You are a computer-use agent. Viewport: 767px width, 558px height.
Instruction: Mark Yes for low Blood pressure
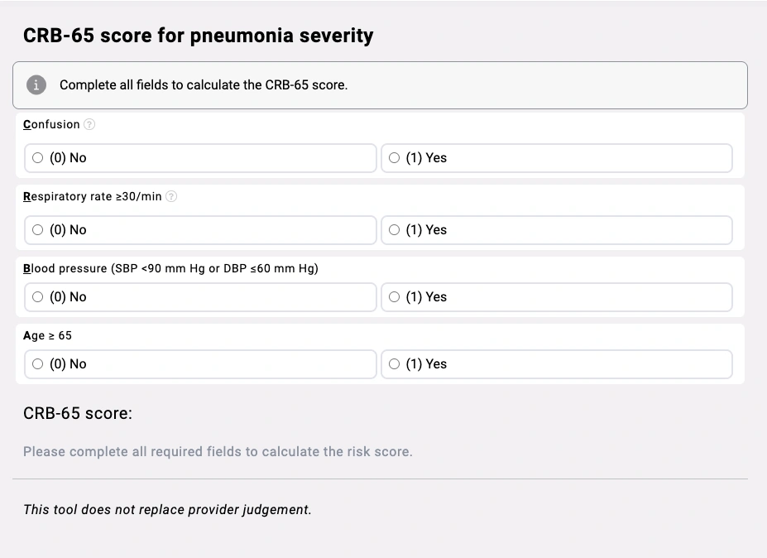coord(394,297)
